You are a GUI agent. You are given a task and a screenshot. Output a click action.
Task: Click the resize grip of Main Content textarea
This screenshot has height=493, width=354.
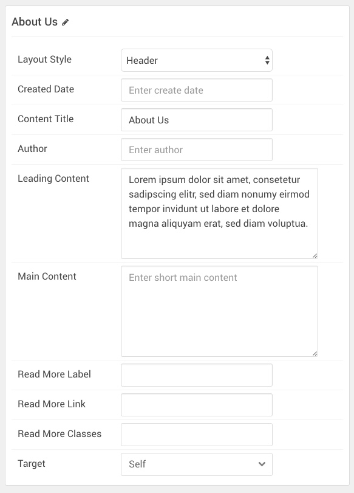315,354
